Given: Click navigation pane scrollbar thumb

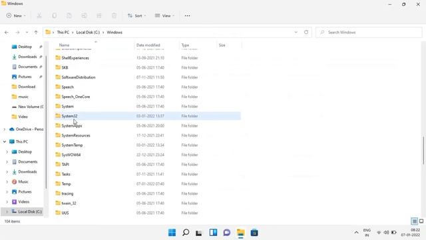Looking at the screenshot, I should click(x=46, y=121).
